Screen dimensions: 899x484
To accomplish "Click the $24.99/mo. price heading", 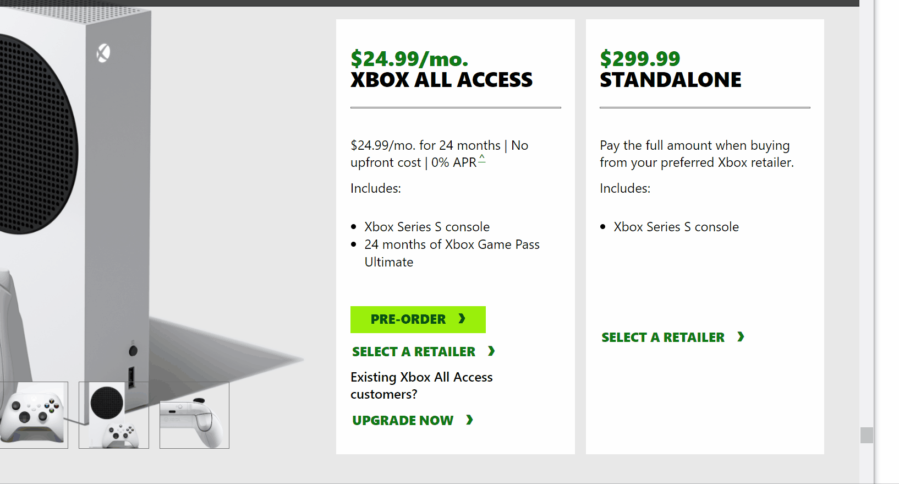I will click(409, 58).
